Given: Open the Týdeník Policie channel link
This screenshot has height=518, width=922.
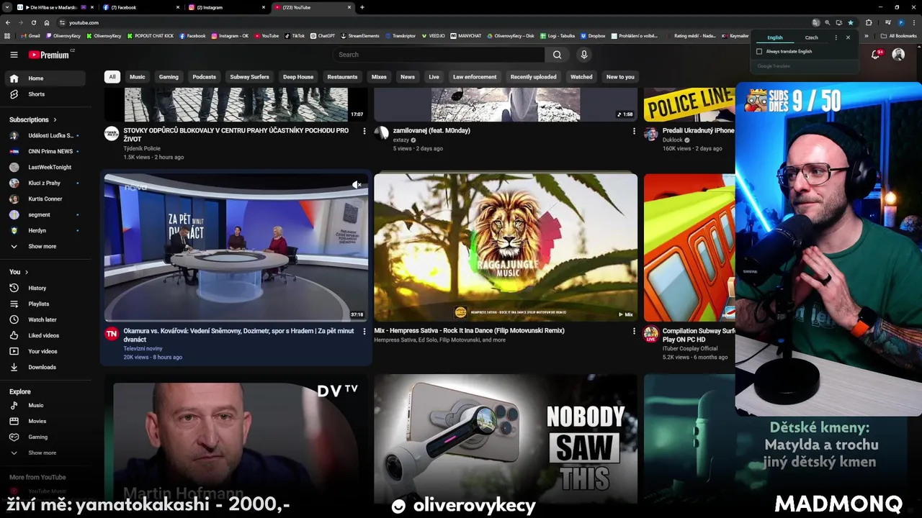Looking at the screenshot, I should point(142,148).
